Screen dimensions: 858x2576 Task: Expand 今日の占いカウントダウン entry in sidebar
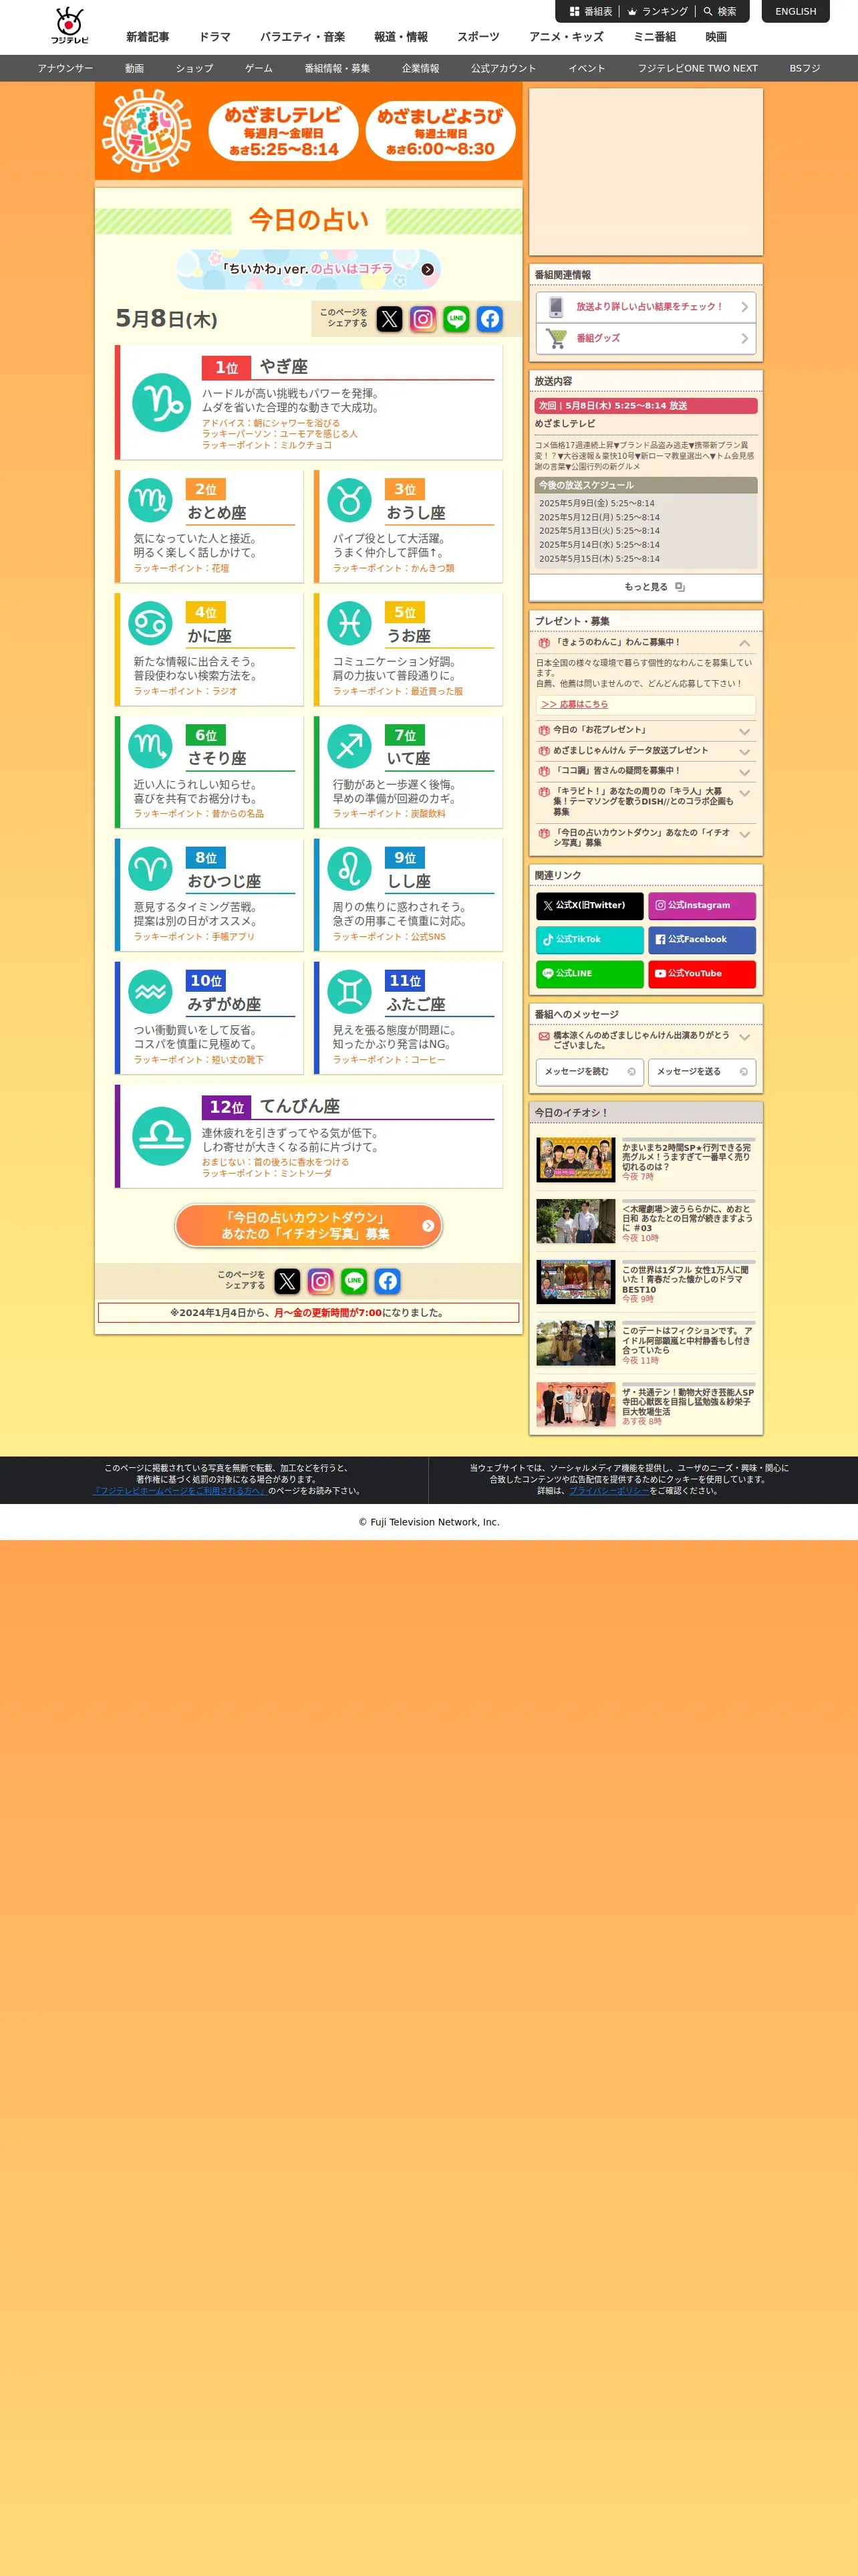tap(744, 834)
